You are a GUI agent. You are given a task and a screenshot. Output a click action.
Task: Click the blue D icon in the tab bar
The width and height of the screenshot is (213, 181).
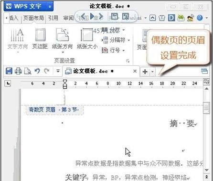point(171,18)
